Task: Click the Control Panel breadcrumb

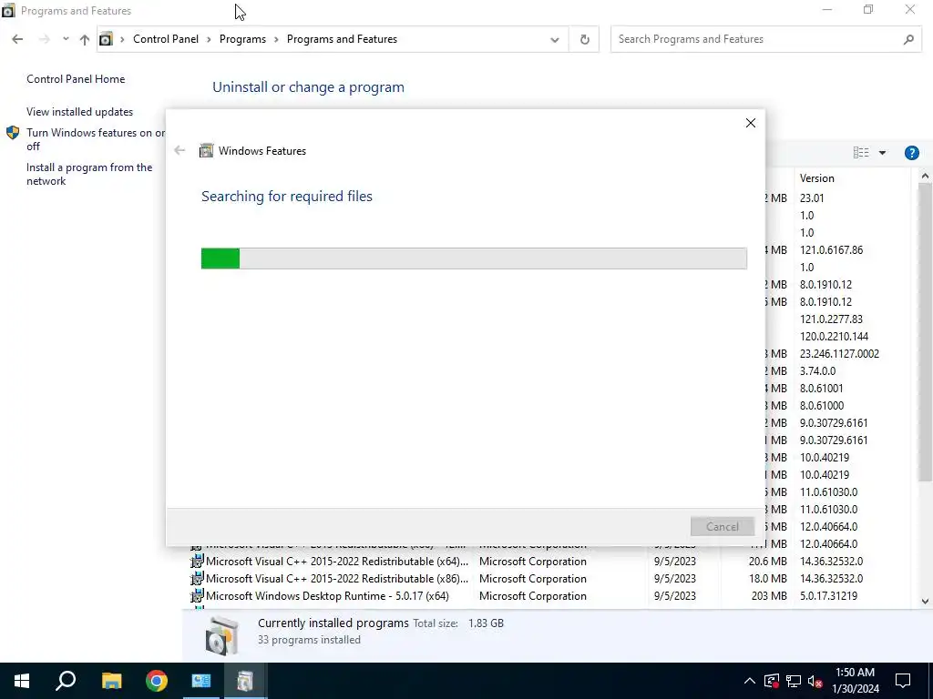Action: pyautogui.click(x=166, y=39)
